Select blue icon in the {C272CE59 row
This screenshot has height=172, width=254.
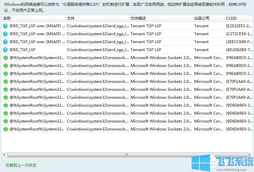(x=5, y=34)
